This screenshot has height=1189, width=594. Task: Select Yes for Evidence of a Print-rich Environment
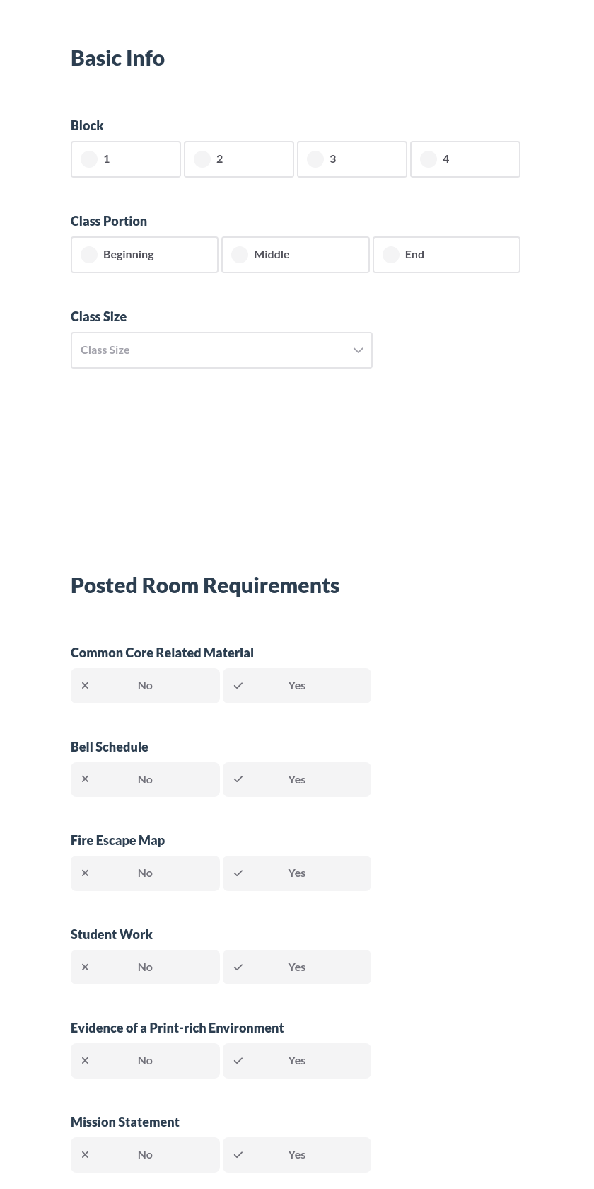(x=296, y=1060)
